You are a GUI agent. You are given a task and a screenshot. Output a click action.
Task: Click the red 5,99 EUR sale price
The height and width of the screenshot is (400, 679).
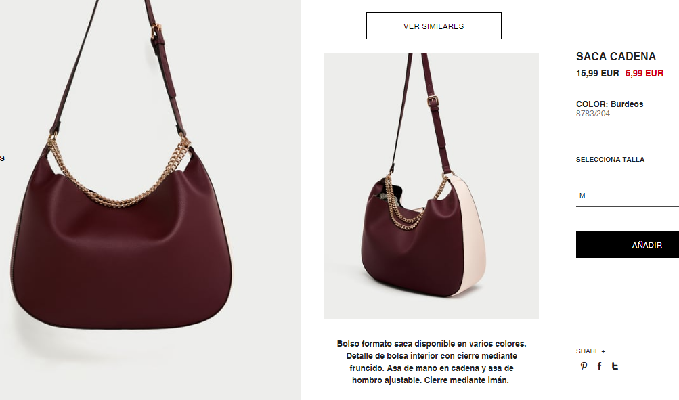pyautogui.click(x=644, y=74)
